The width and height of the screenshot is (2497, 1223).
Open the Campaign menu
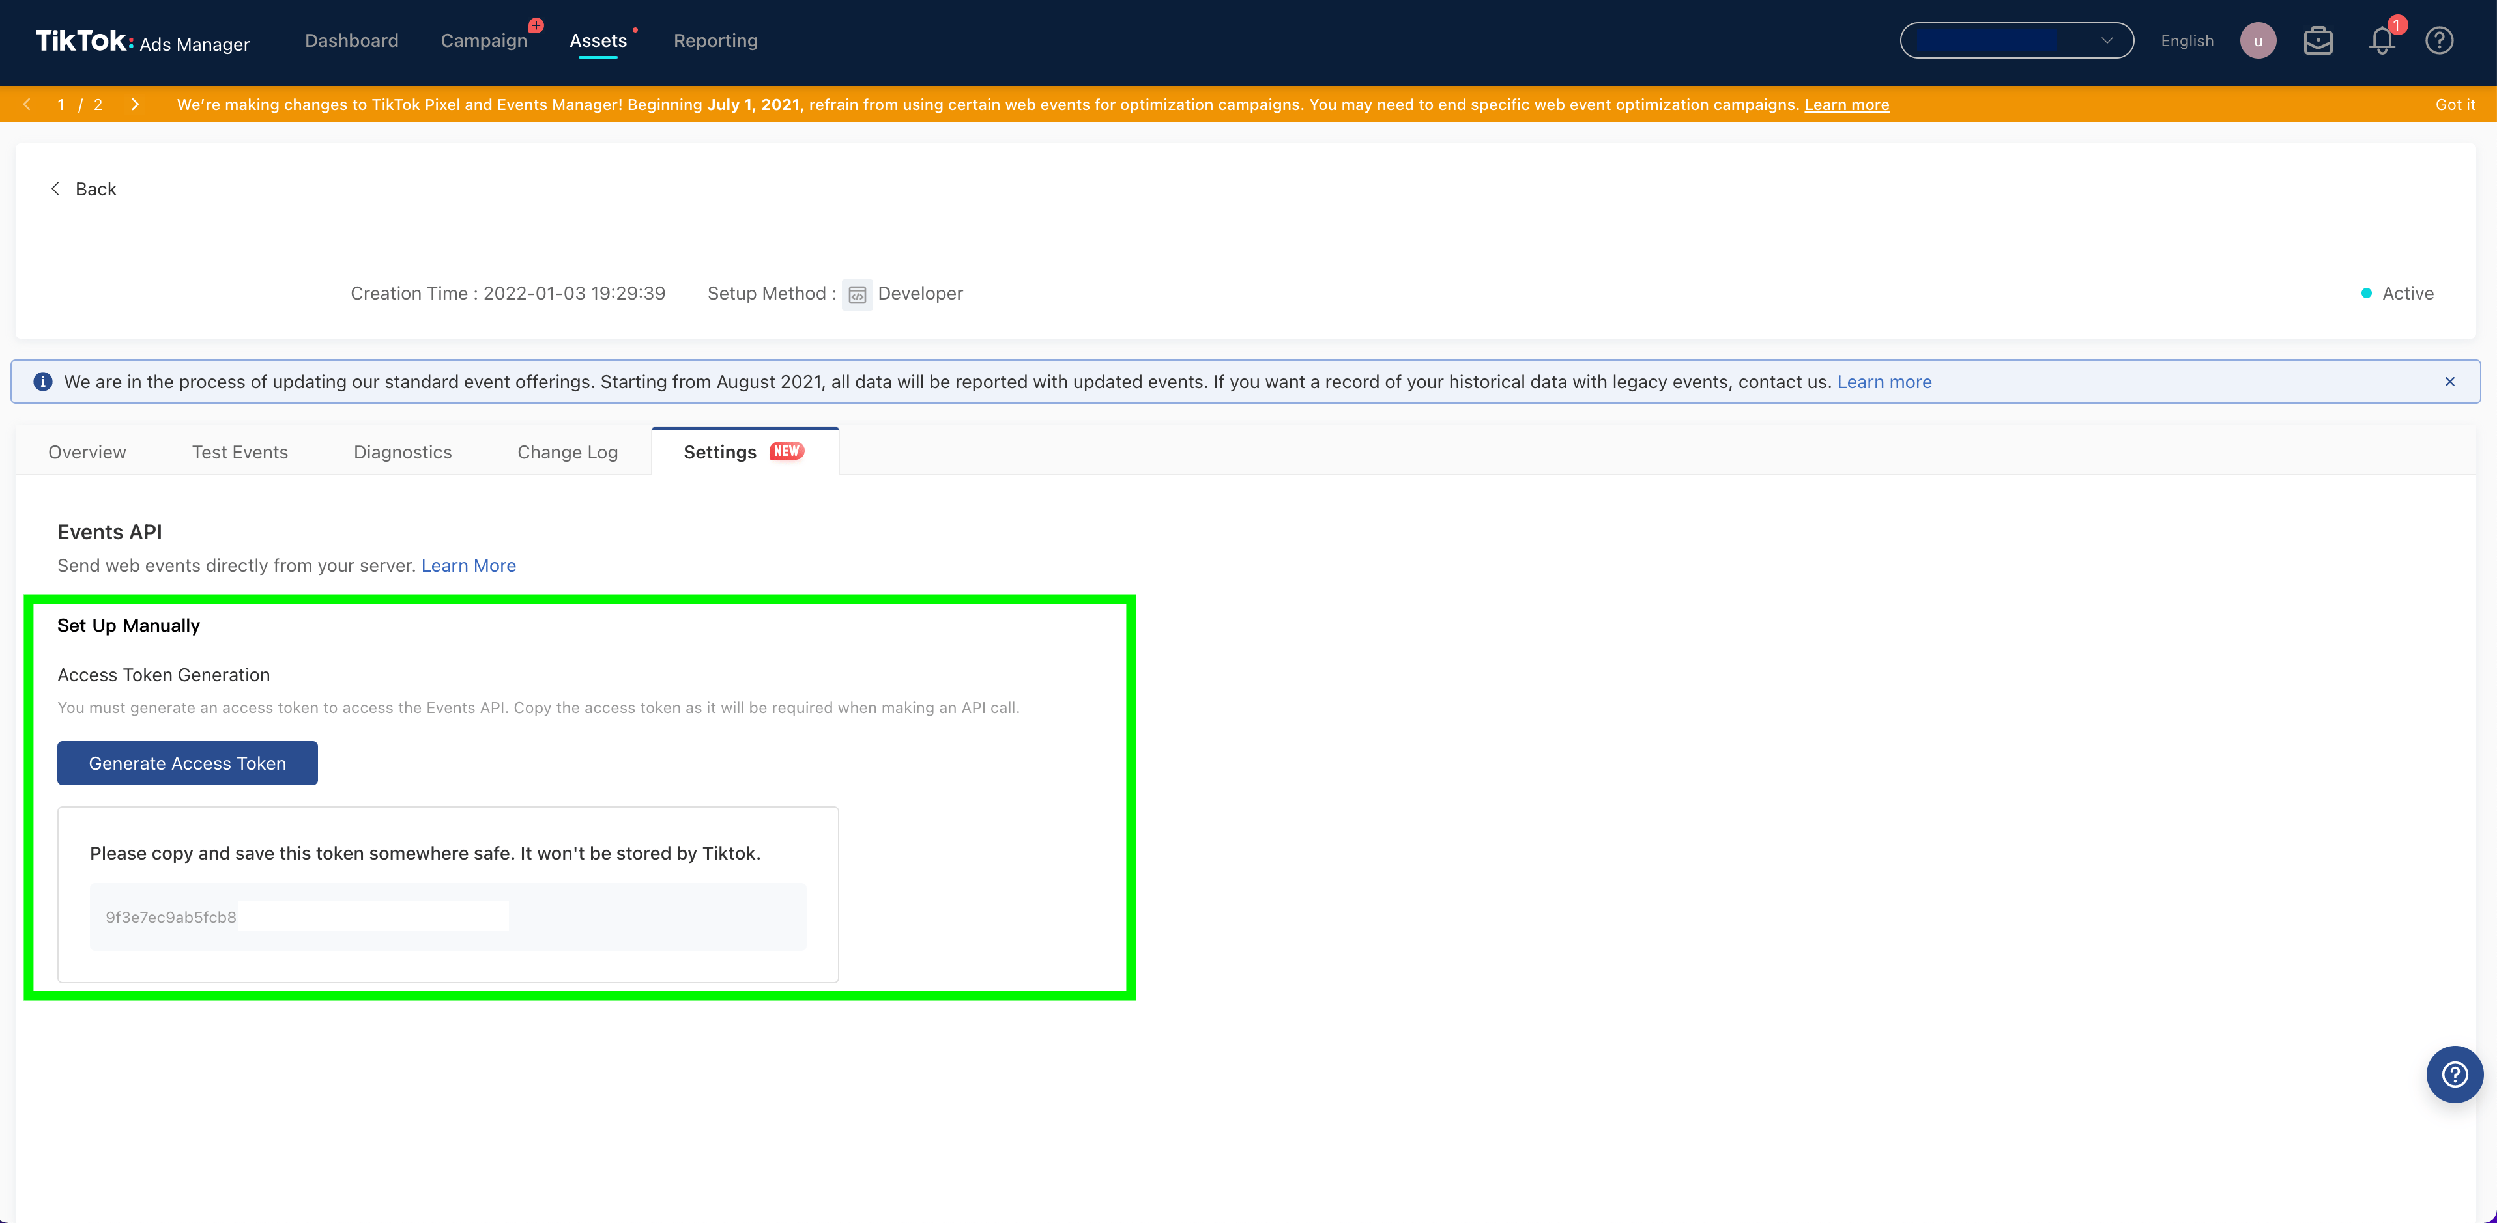tap(484, 41)
